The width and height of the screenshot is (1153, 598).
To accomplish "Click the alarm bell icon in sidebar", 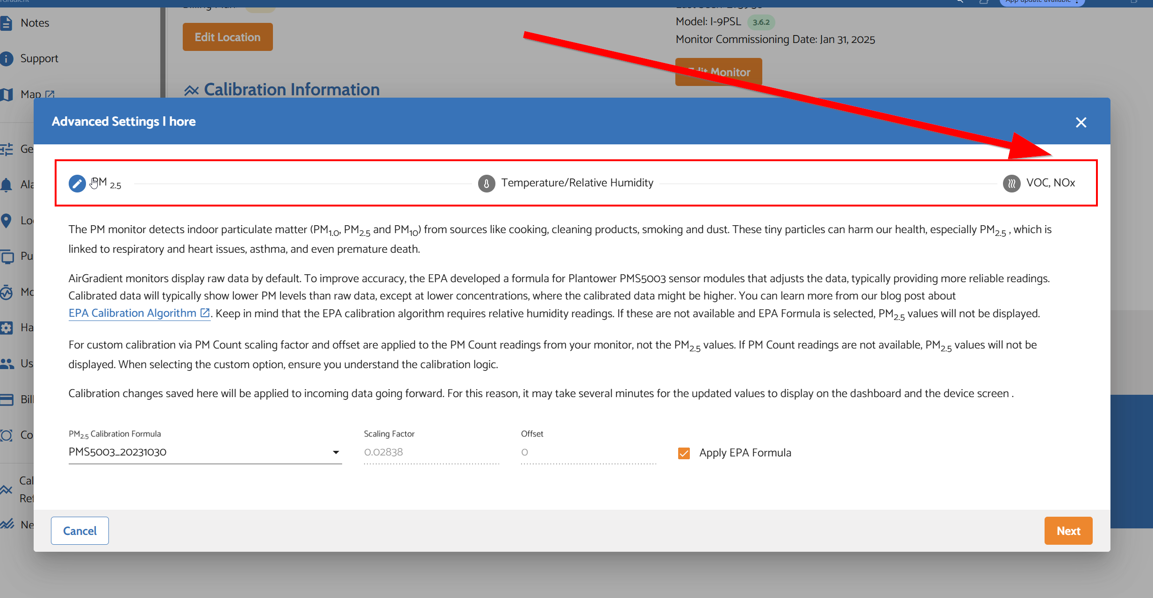I will point(6,185).
